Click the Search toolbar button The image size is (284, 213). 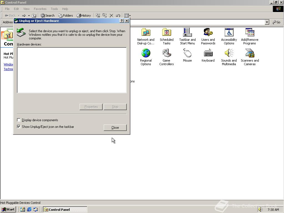(47, 16)
